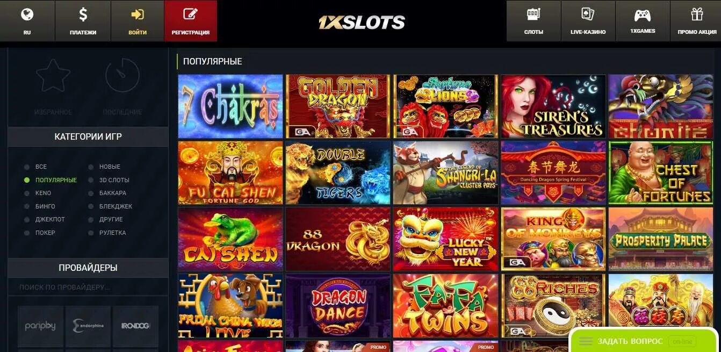721x352 pixels.
Task: Show recent games via Последние clock
Action: 122,75
